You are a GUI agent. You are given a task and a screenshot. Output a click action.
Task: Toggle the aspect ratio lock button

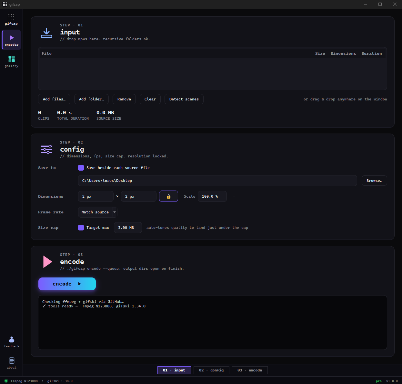point(168,196)
